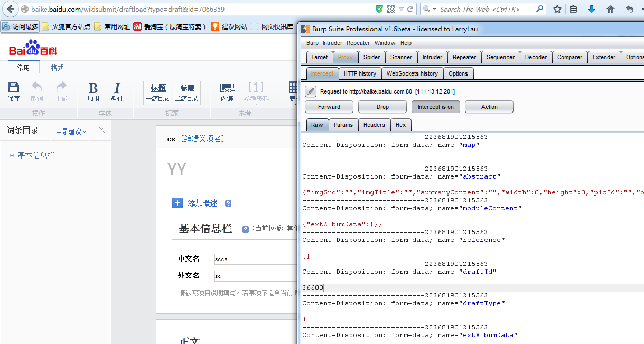Viewport: 644px width, 344px height.
Task: Open the Help menu in Burp Suite
Action: coord(406,43)
